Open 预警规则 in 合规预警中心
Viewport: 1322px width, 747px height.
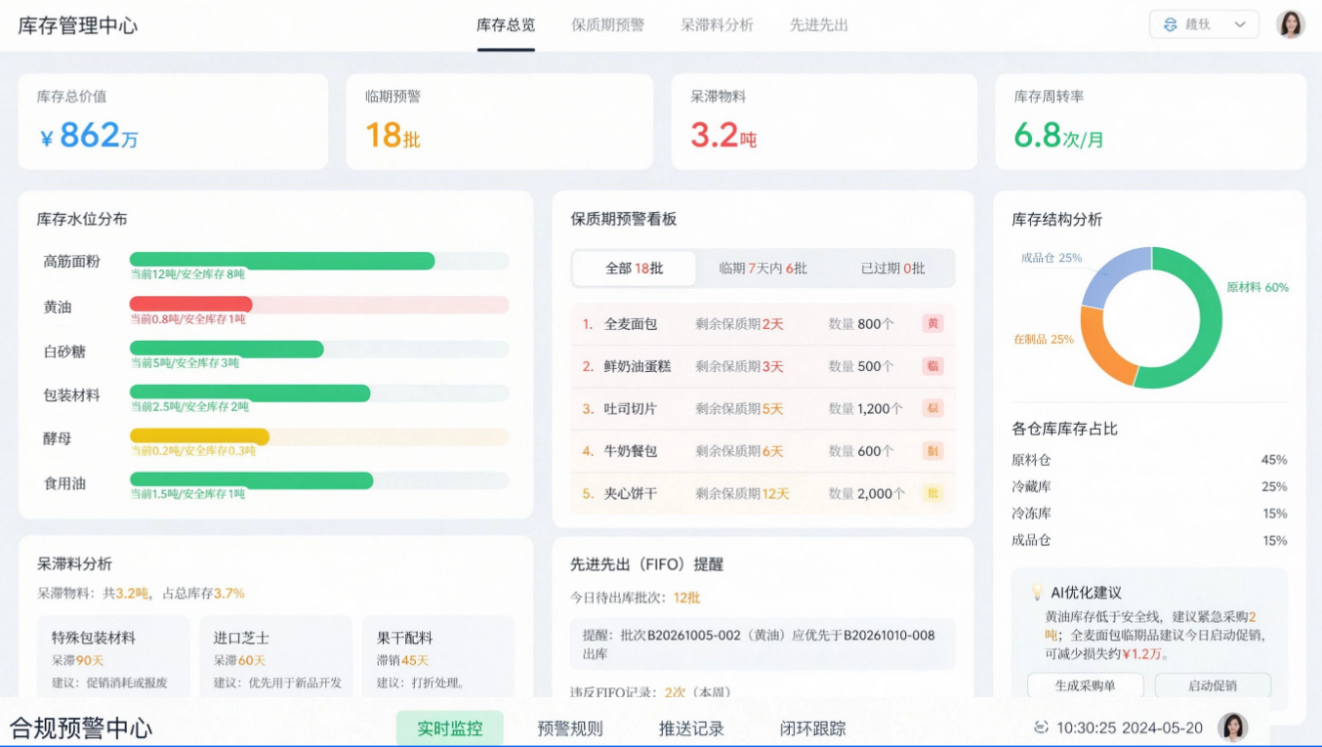tap(570, 728)
